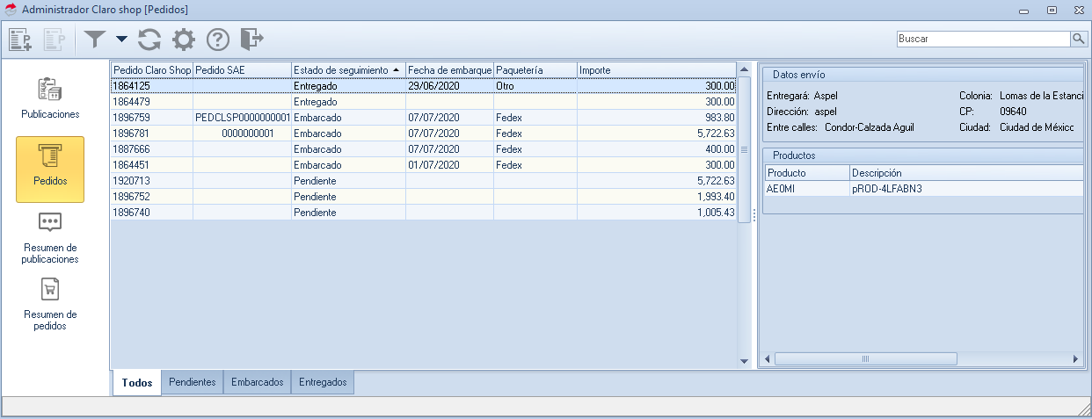Viewport: 1092px width, 419px height.
Task: Click the Productos scroll left arrow
Action: pyautogui.click(x=768, y=358)
